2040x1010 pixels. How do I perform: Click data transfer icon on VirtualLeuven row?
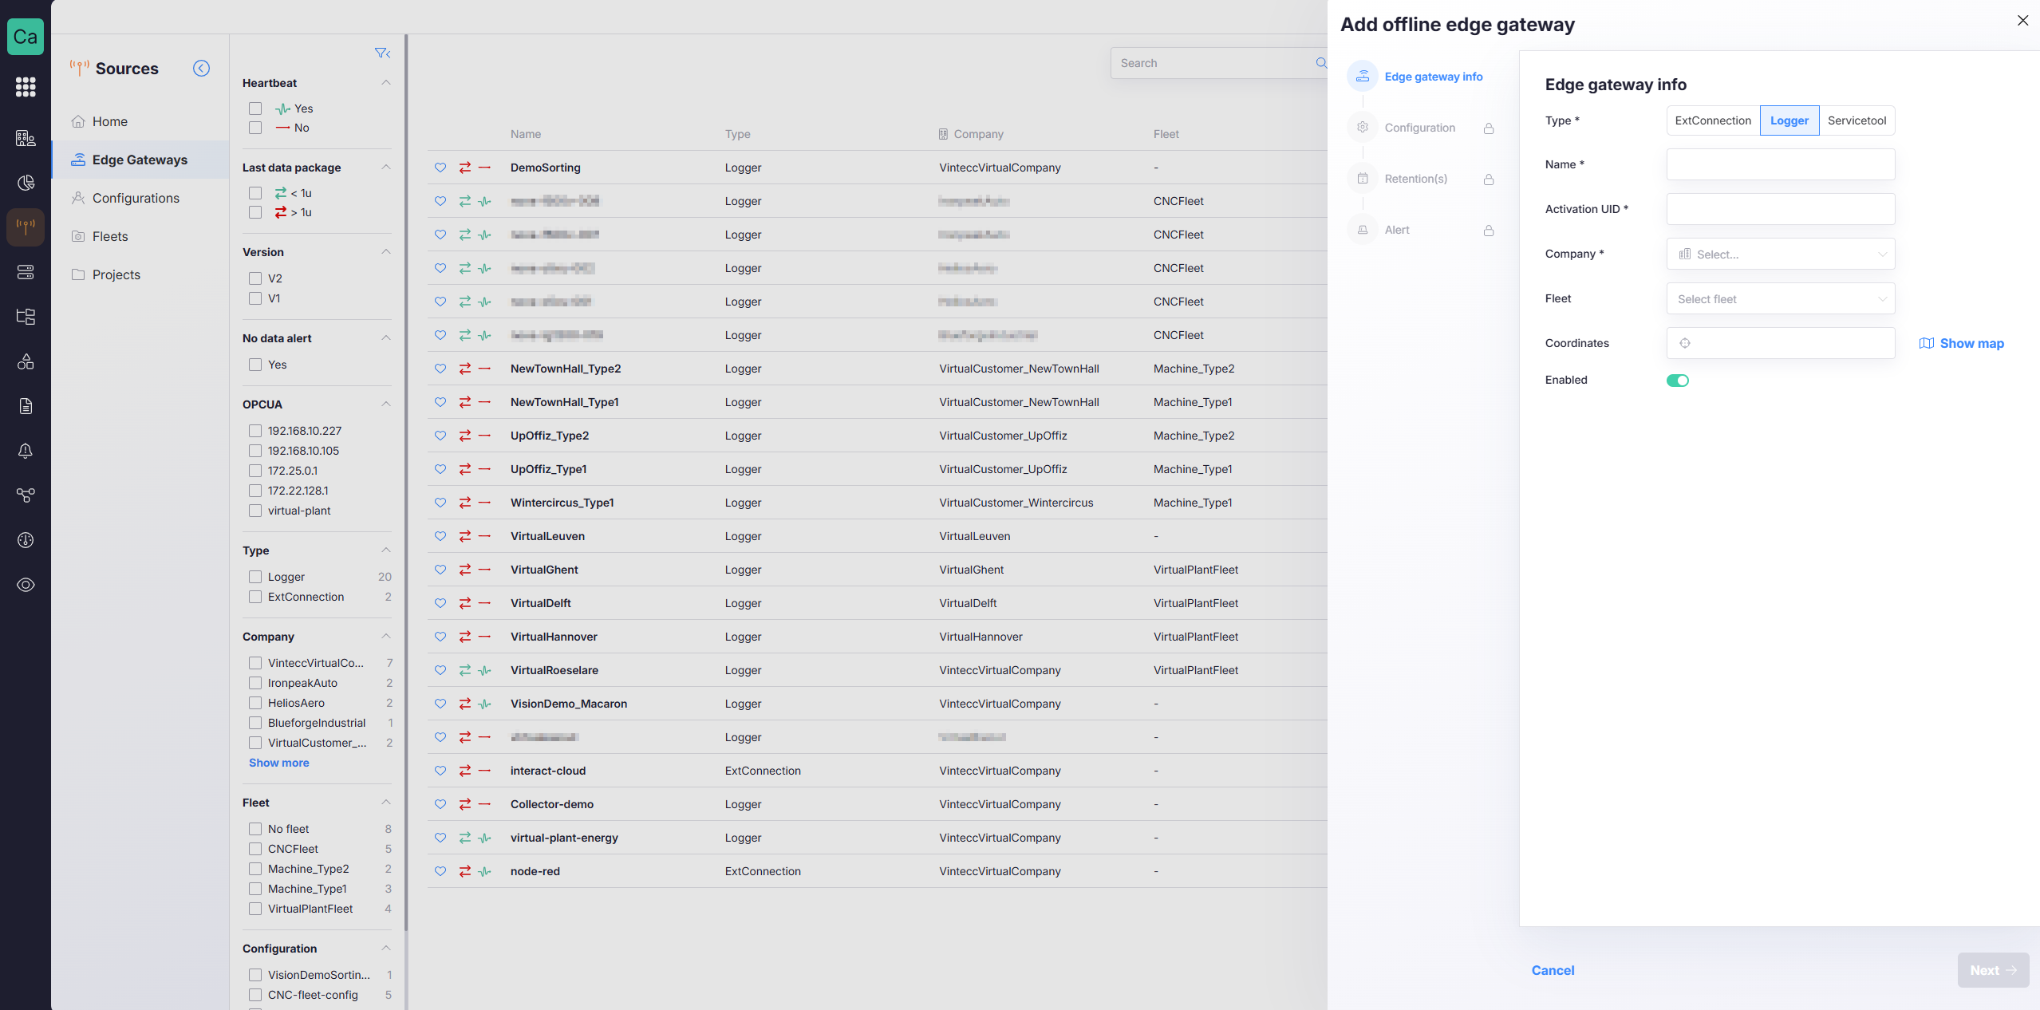point(465,536)
